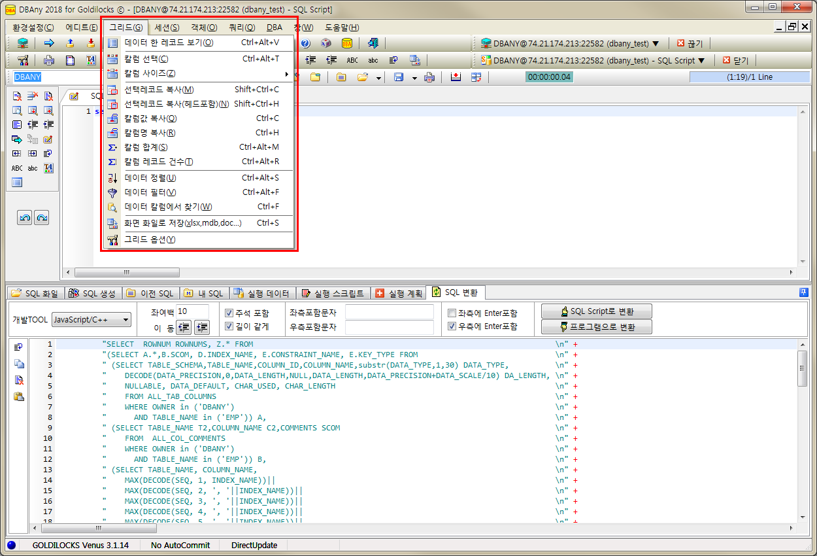
Task: Select 데이터 정렬 menu entry
Action: [199, 178]
